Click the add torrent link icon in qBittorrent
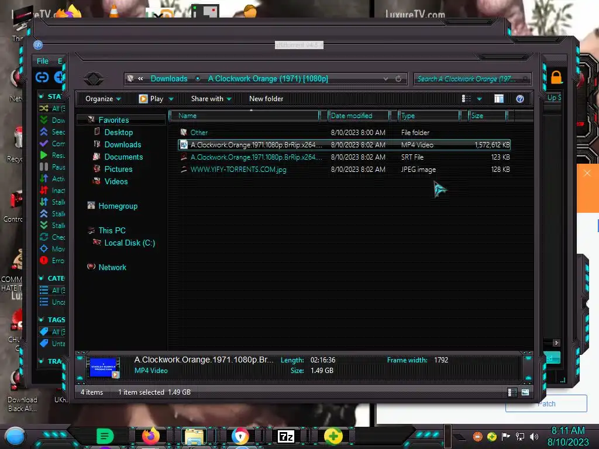Screen dimensions: 599x449 [x=42, y=78]
